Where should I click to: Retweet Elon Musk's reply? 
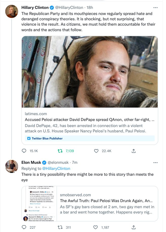click(60, 227)
